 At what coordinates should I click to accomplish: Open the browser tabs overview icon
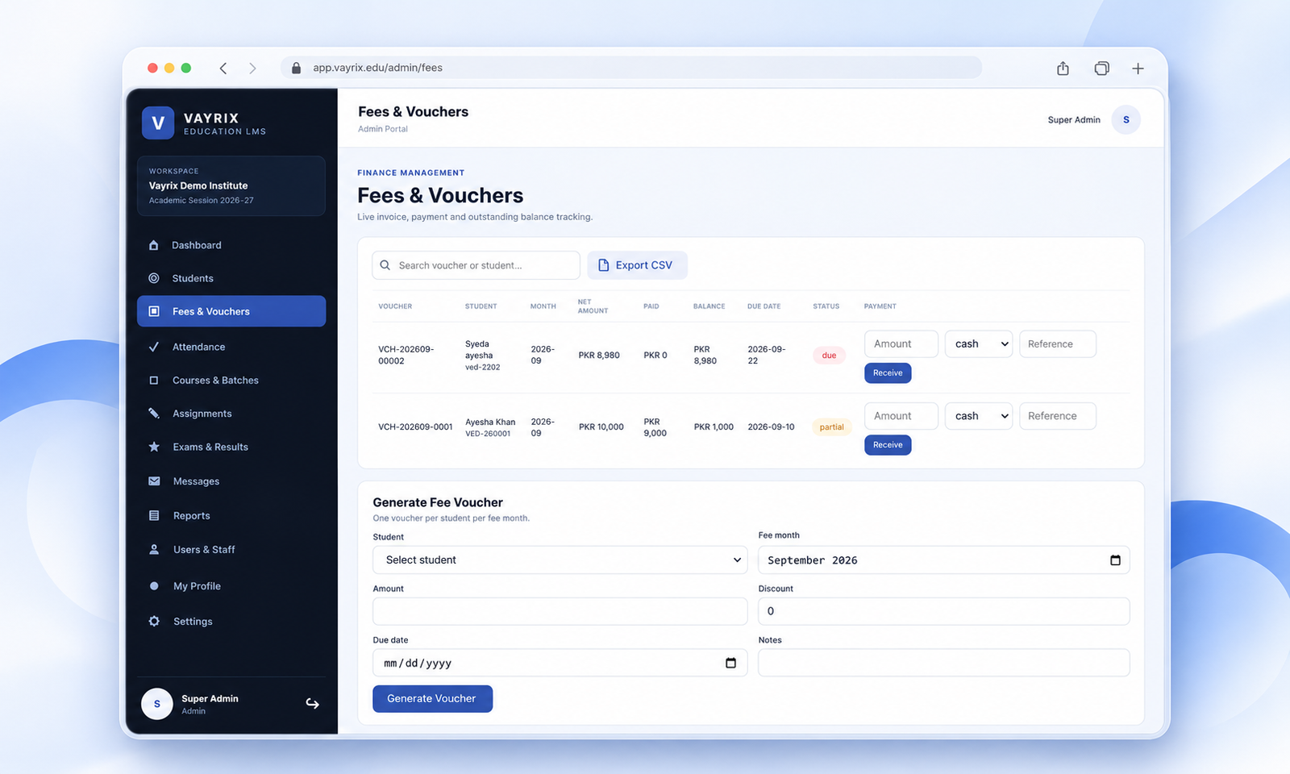[1101, 69]
